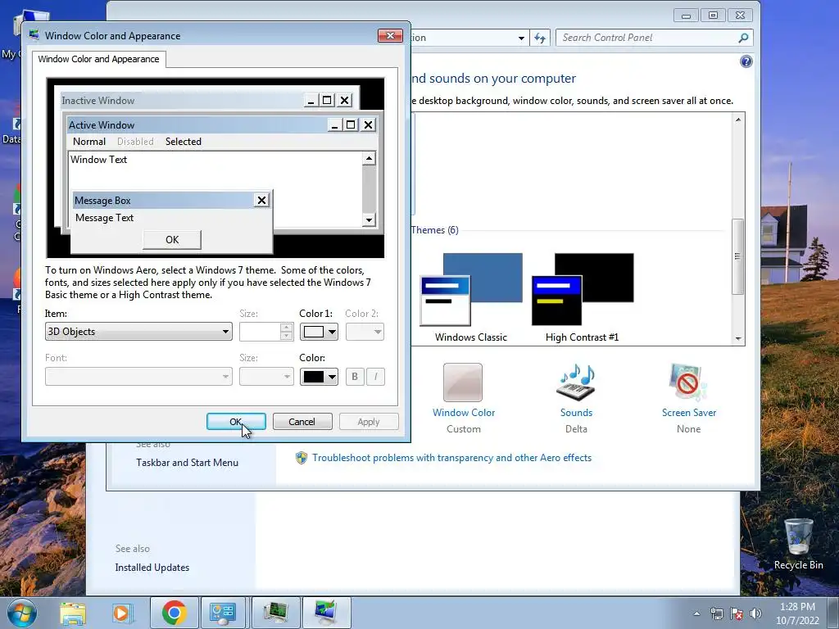Click Disabled in the preview menu
This screenshot has height=629, width=839.
pyautogui.click(x=135, y=141)
